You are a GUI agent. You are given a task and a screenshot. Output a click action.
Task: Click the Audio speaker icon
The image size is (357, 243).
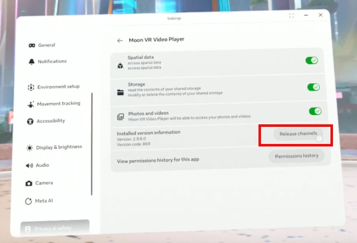click(x=29, y=166)
